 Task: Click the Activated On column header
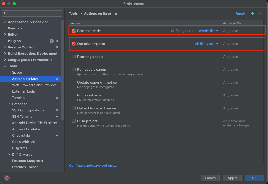(232, 23)
